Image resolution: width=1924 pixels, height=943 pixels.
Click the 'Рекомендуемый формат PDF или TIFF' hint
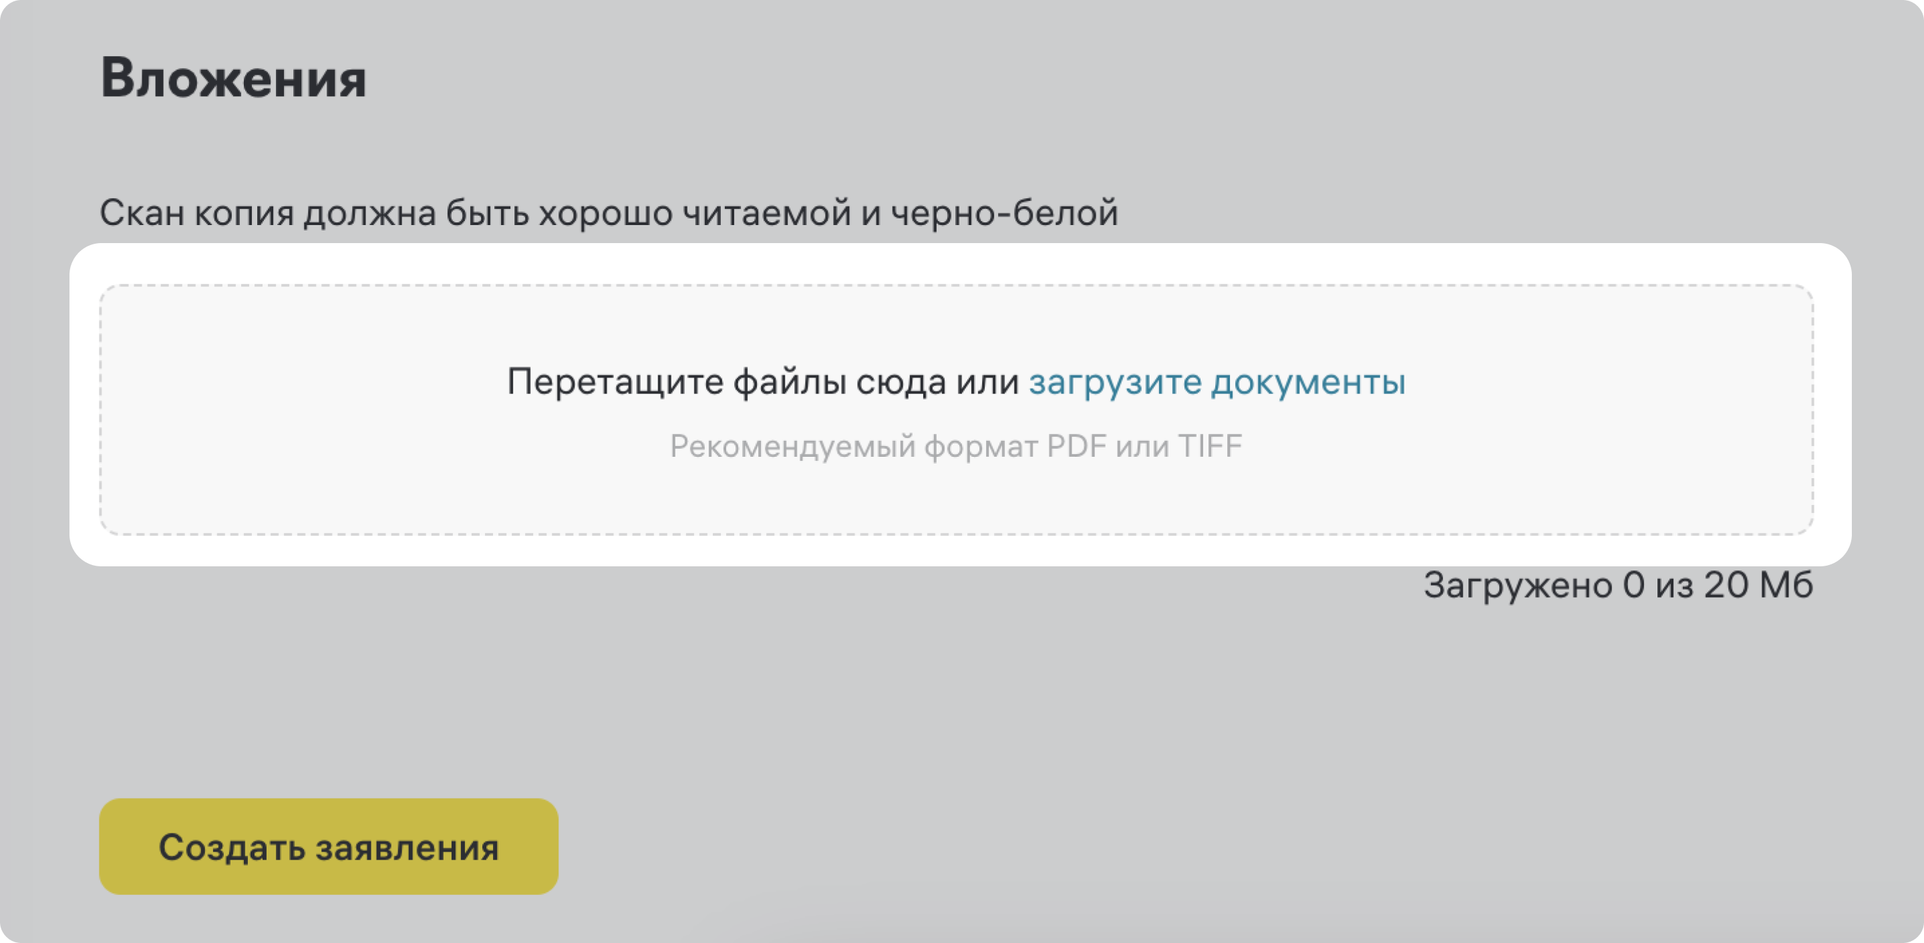coord(955,447)
